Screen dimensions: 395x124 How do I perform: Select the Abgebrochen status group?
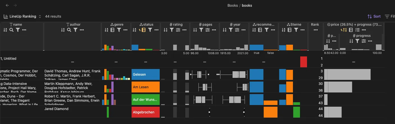[x=146, y=112]
